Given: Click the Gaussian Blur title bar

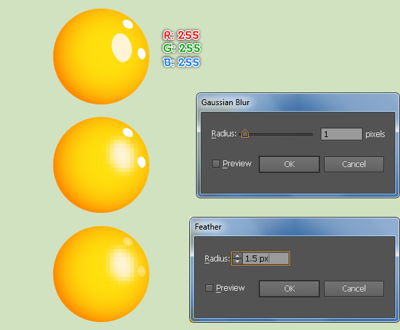Looking at the screenshot, I should coord(297,102).
